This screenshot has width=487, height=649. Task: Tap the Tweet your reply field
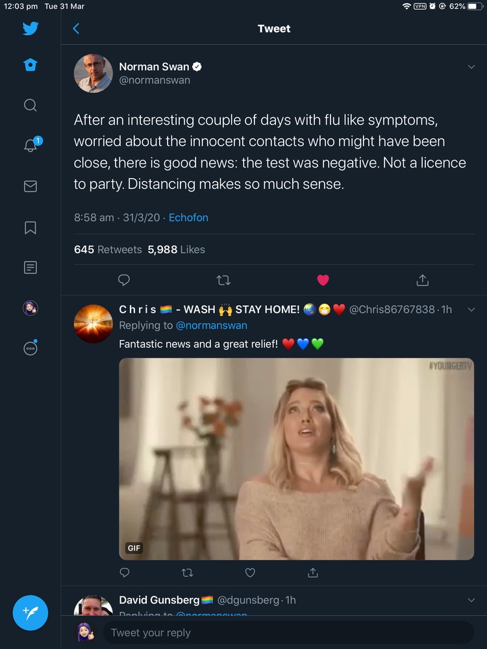pos(286,633)
